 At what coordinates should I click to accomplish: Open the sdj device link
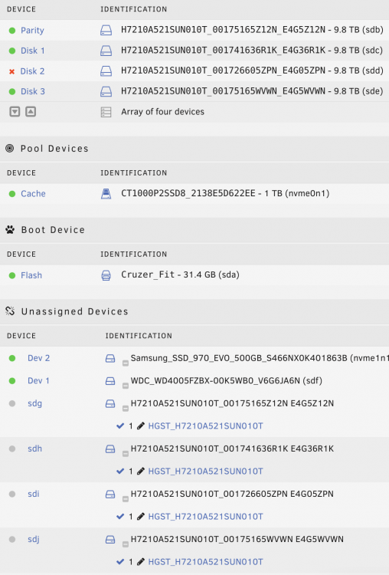[x=34, y=540]
